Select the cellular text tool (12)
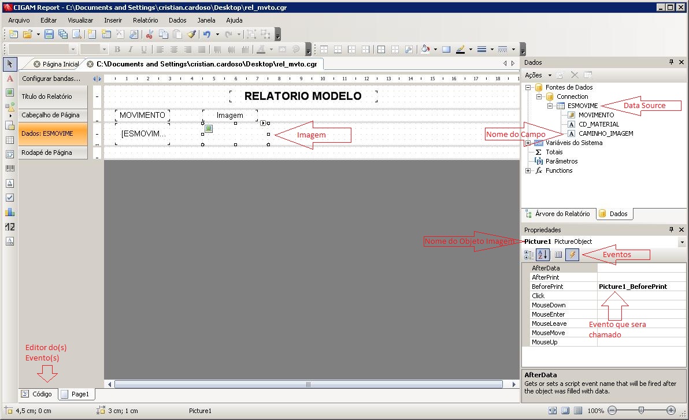 point(10,226)
